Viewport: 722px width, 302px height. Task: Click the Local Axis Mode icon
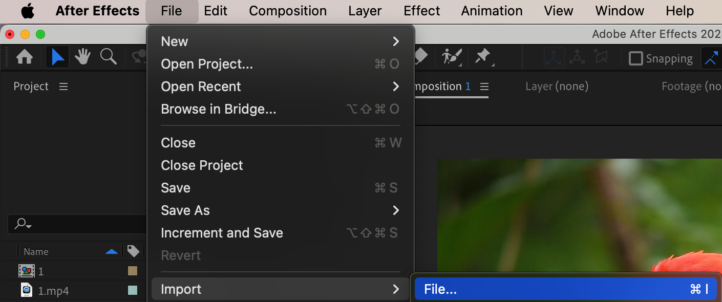(x=554, y=58)
